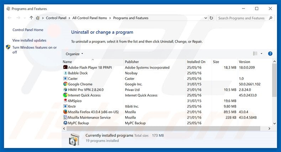
Task: Click the search magnifier icon
Action: (x=271, y=18)
